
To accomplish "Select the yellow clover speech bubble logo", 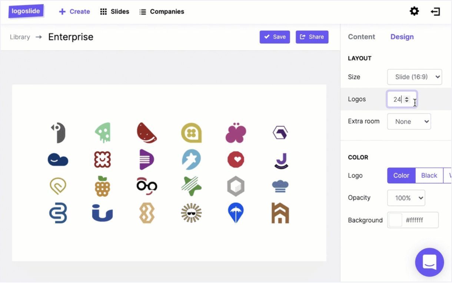I will pyautogui.click(x=191, y=133).
